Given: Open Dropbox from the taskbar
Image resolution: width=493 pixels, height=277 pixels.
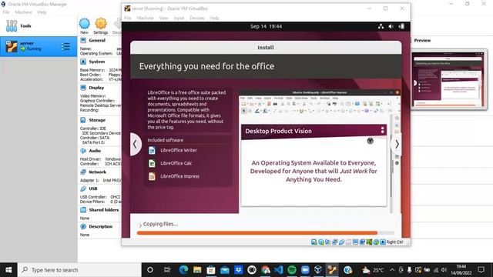Looking at the screenshot, I should 238,270.
